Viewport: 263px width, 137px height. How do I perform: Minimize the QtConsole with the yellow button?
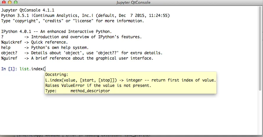click(9, 2)
